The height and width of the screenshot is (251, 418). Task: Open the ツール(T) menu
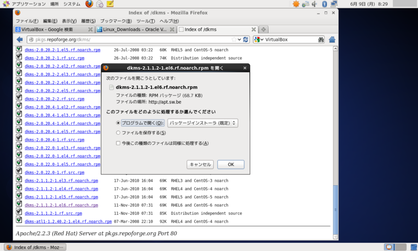[146, 21]
